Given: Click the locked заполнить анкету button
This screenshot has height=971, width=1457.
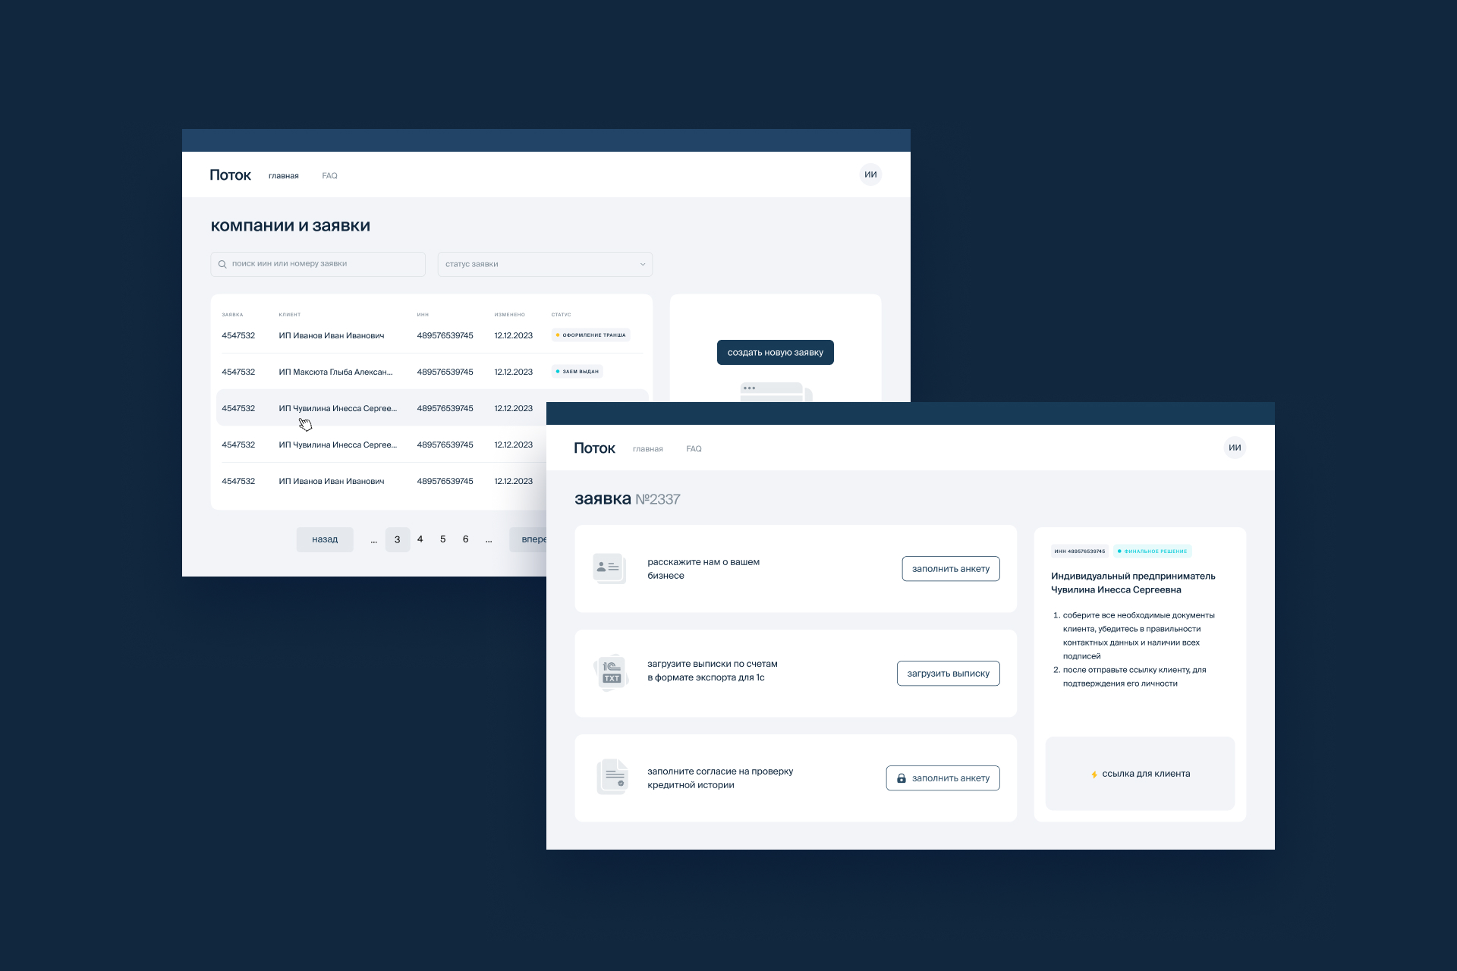Looking at the screenshot, I should click(942, 778).
